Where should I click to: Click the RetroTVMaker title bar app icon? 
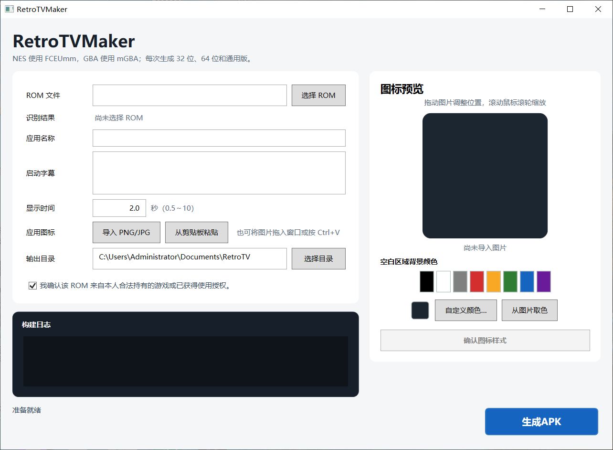(x=9, y=9)
